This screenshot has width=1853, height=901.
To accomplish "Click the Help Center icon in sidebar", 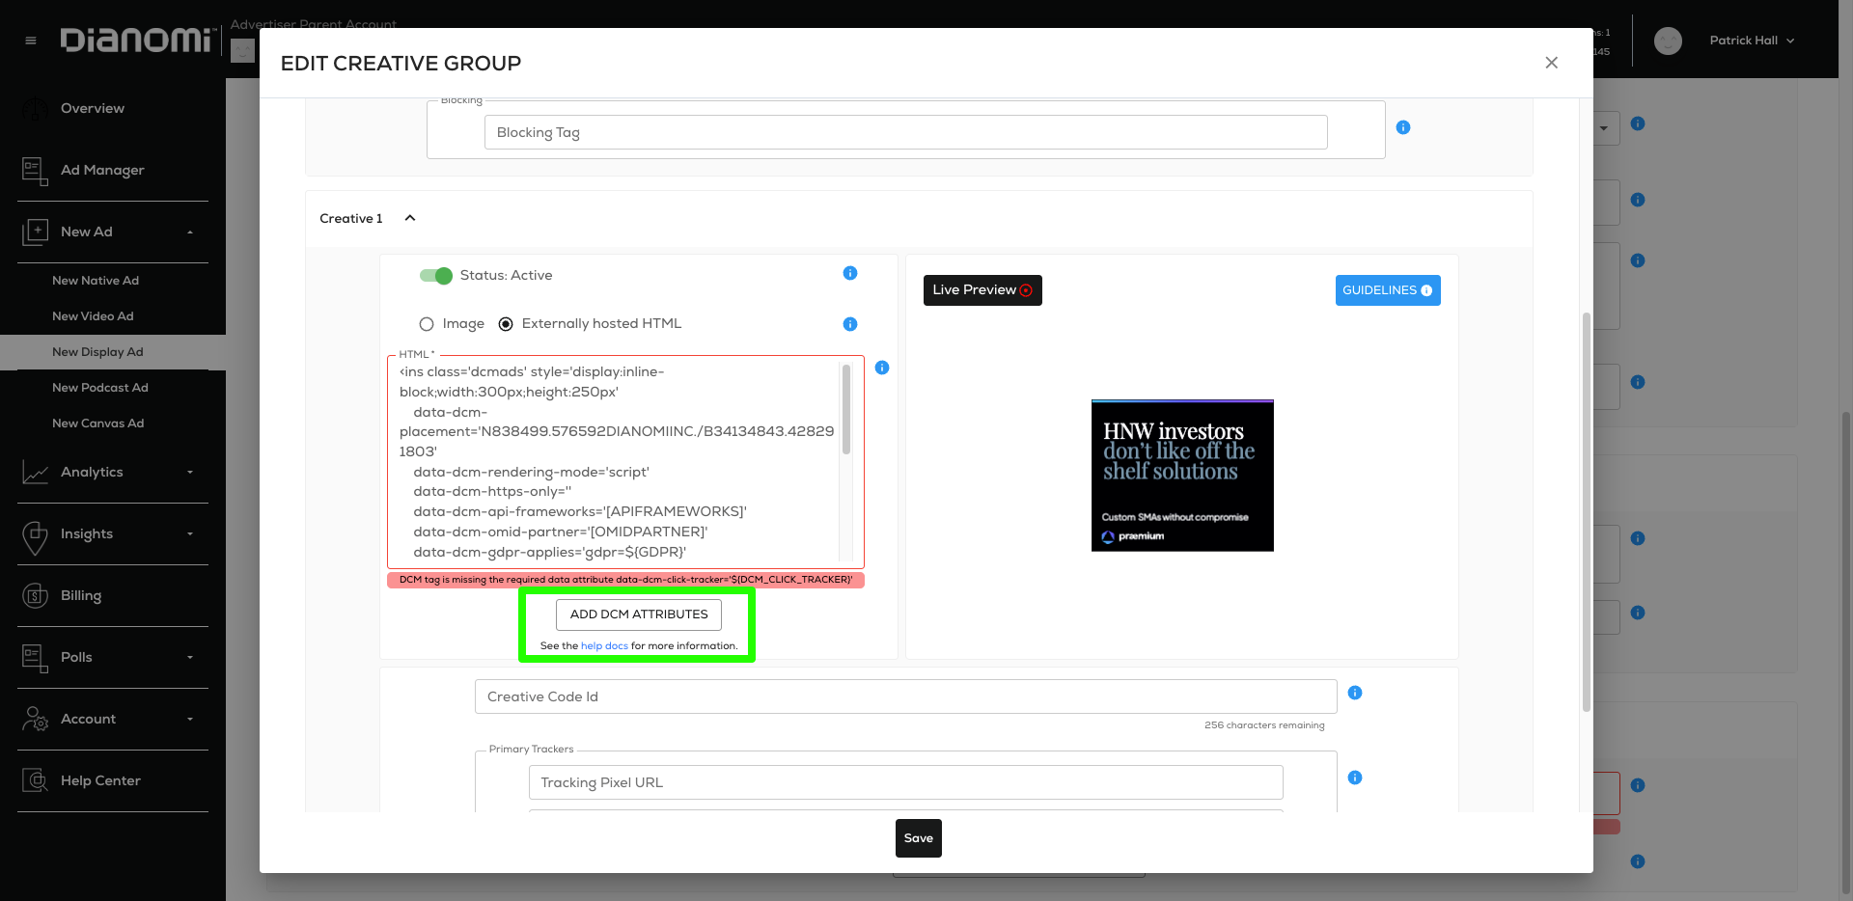I will click(35, 780).
